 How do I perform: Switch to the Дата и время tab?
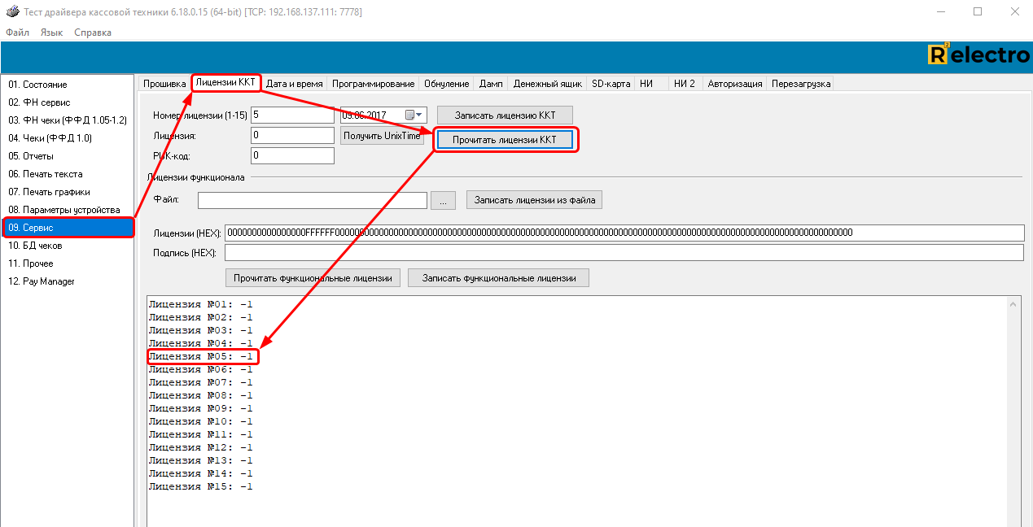[294, 84]
